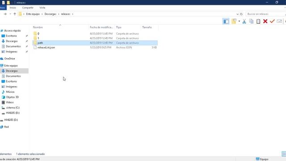This screenshot has height=161, width=286.
Task: Open recent locations dropdown arrow
Action: tap(10, 14)
